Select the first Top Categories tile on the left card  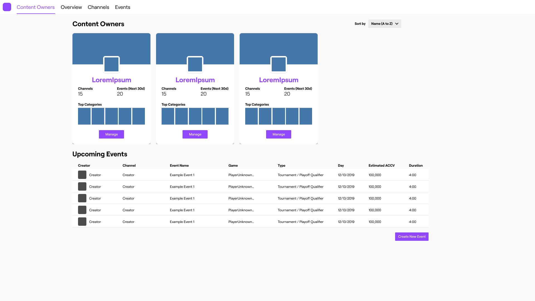[84, 116]
